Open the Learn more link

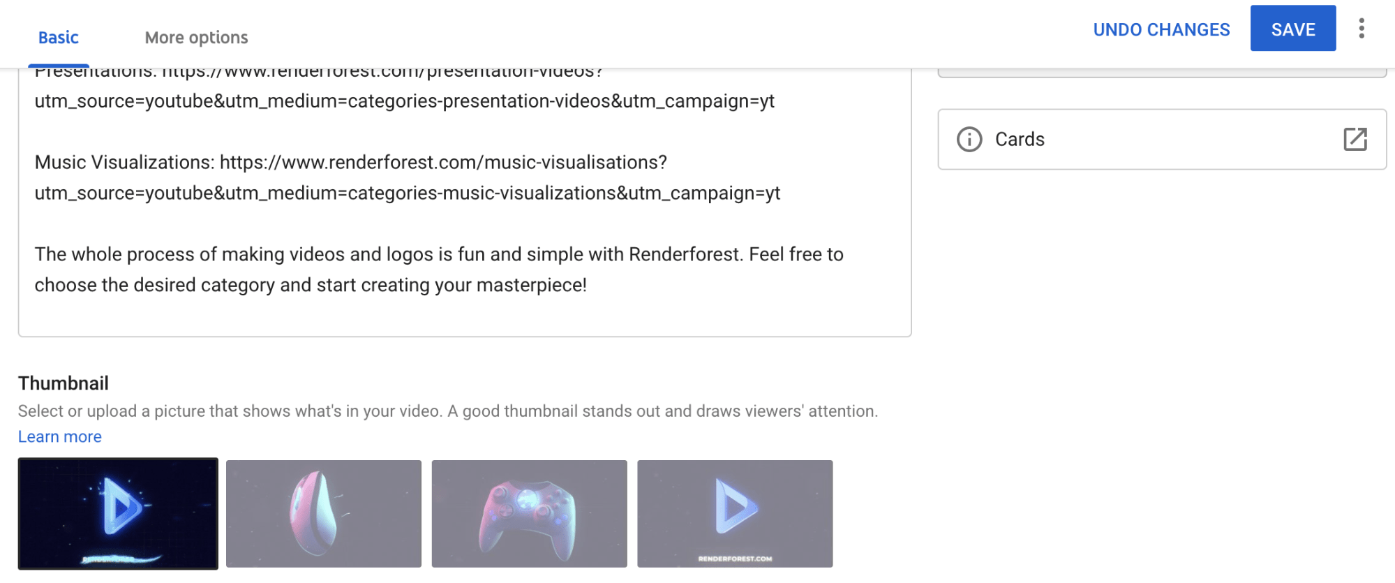[60, 436]
